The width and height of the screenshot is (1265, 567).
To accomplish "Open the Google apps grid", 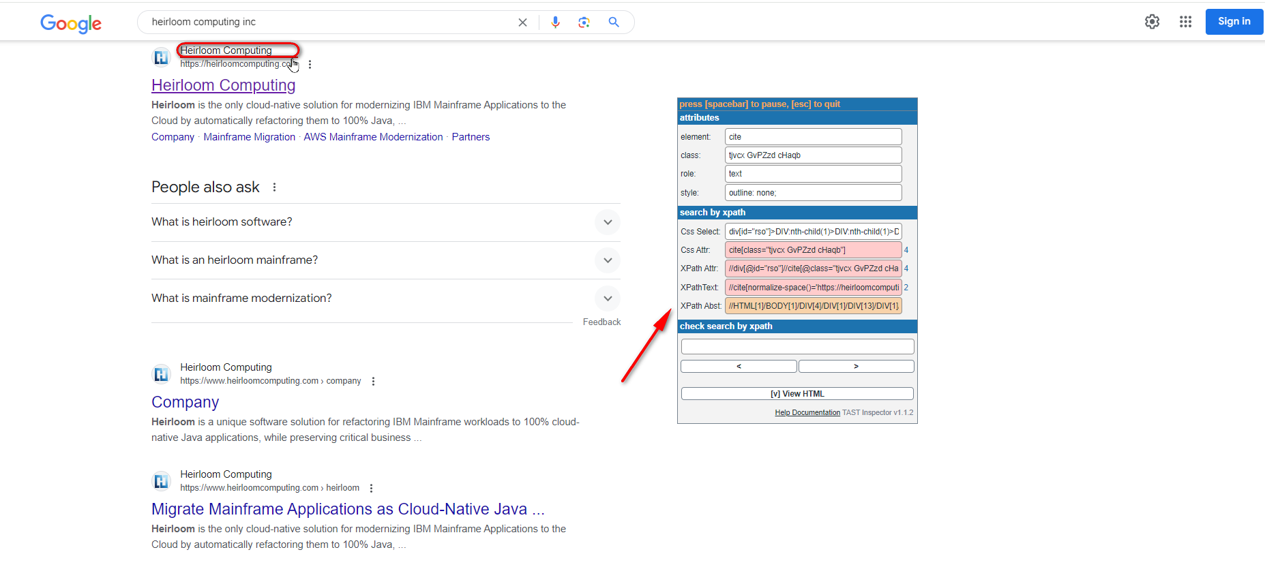I will click(x=1185, y=22).
